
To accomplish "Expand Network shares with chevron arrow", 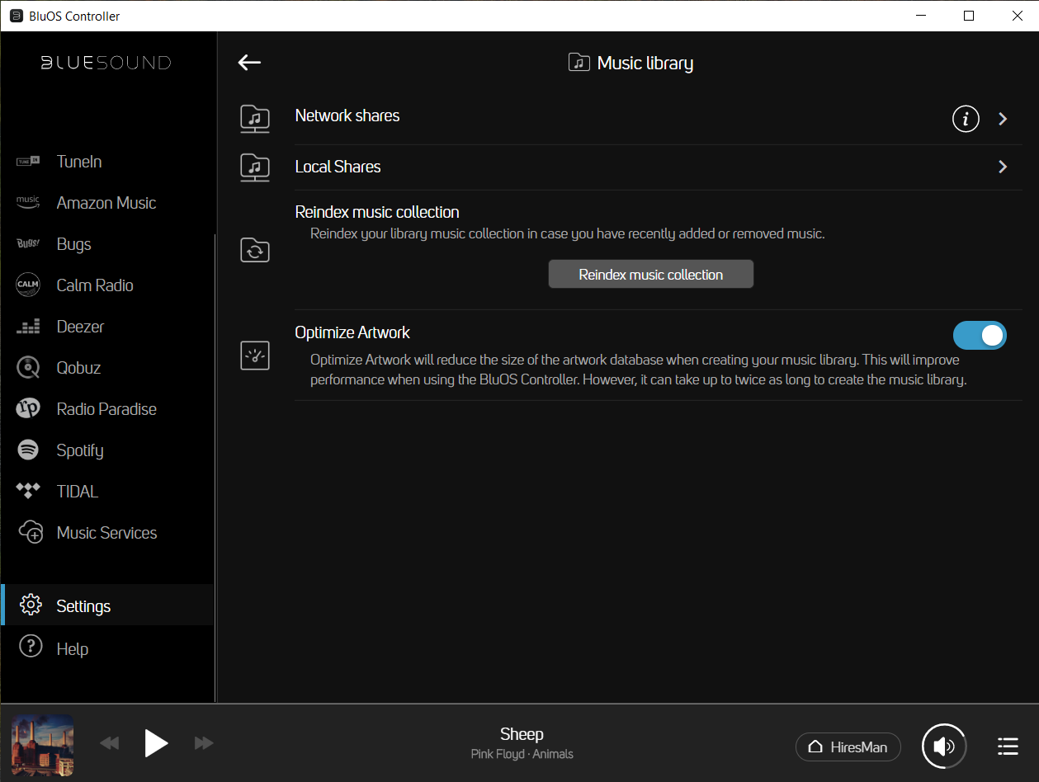I will pos(1003,119).
